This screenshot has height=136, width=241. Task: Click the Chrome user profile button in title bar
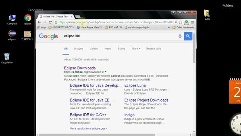click(173, 12)
